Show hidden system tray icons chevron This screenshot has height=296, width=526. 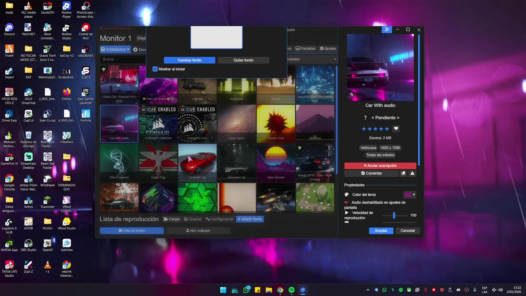368,290
